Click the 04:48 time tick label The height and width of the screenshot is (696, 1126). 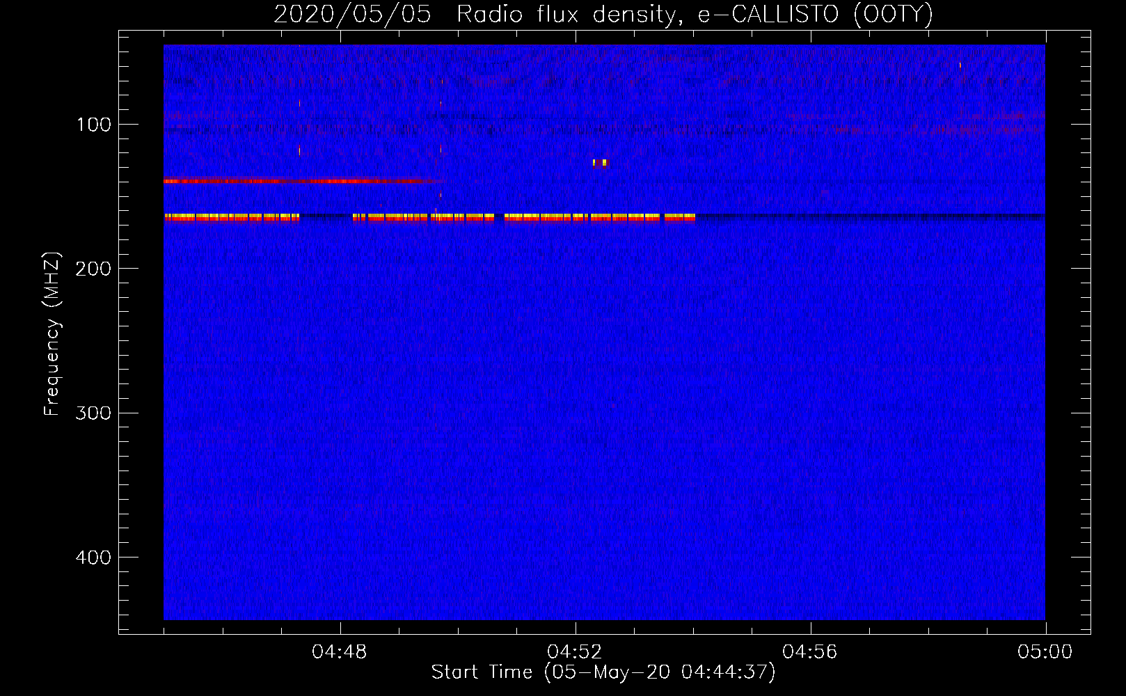[x=340, y=652]
